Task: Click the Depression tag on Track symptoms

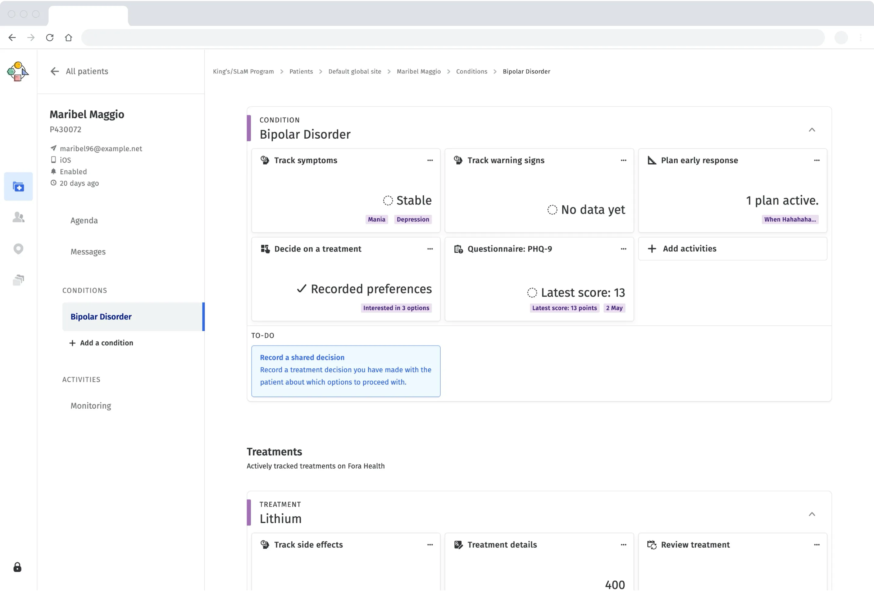Action: [x=412, y=219]
